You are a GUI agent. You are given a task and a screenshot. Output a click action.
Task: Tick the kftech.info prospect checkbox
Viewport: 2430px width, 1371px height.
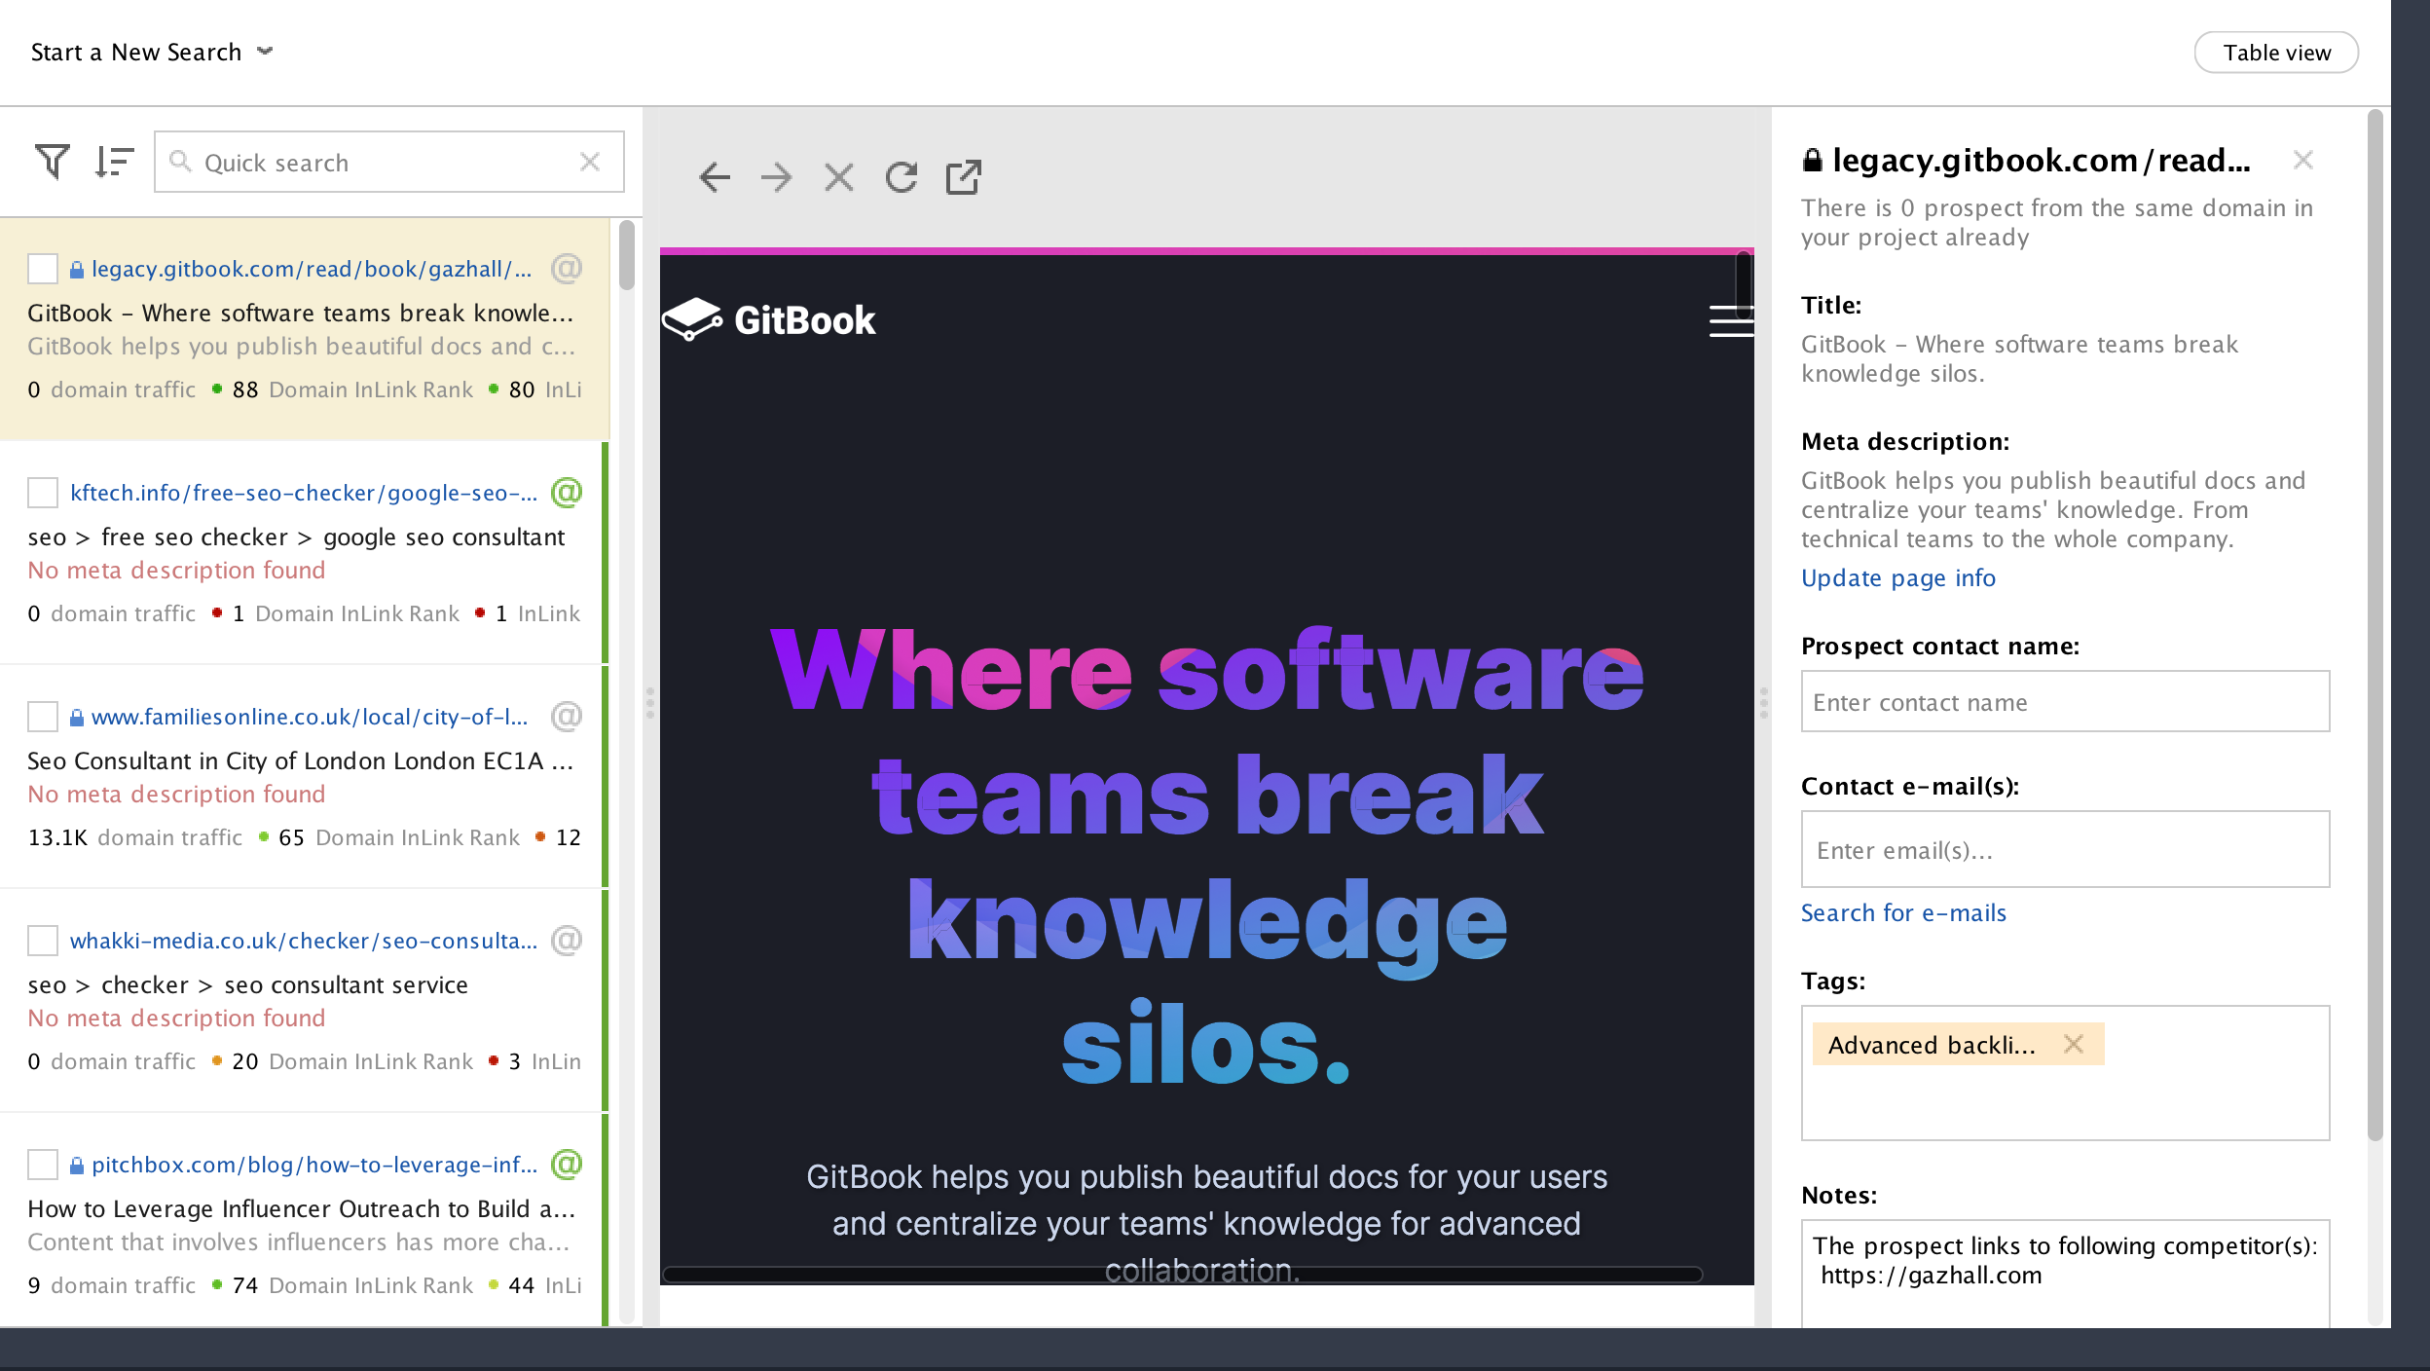pyautogui.click(x=43, y=493)
